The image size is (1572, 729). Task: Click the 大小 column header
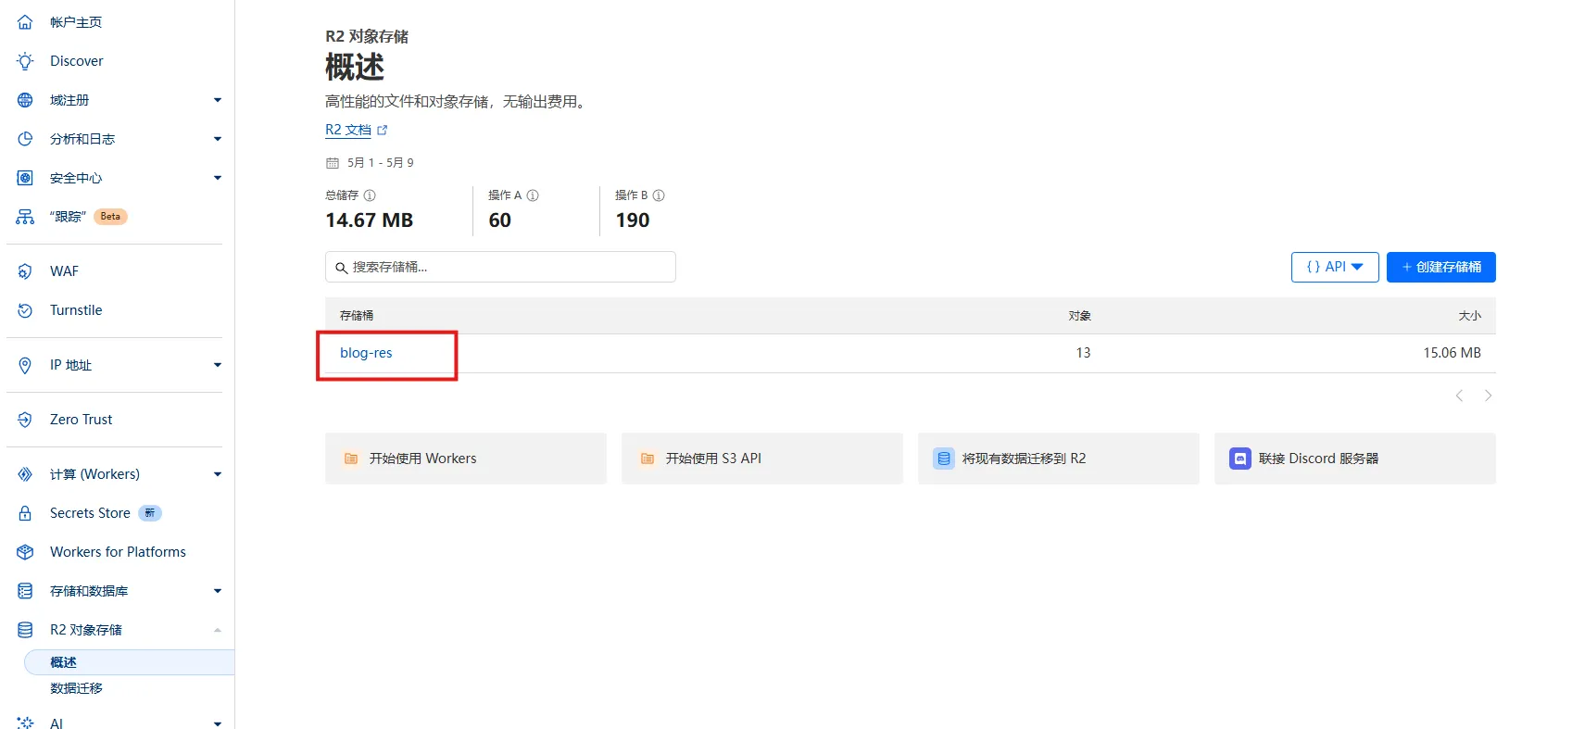pos(1469,316)
